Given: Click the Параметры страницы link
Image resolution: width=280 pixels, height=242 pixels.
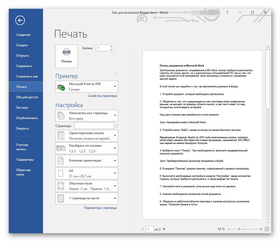Looking at the screenshot, I should pyautogui.click(x=100, y=208).
